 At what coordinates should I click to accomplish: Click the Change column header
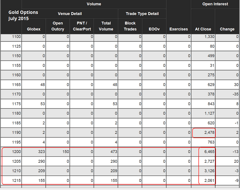[x=227, y=29]
